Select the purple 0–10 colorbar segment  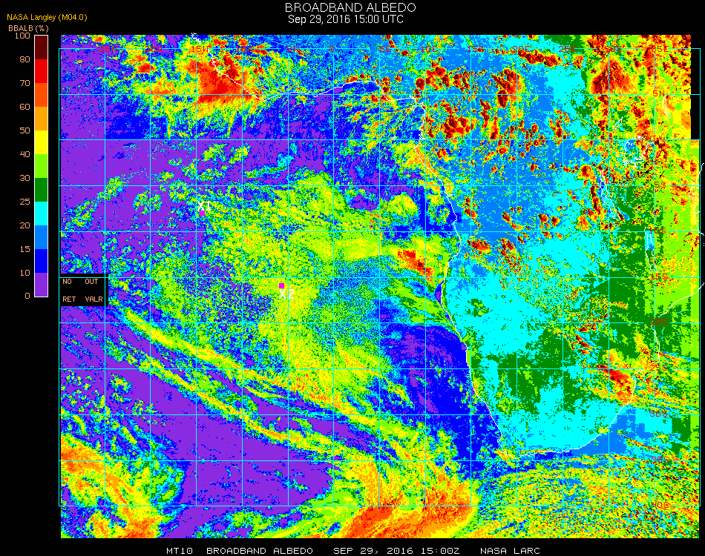pyautogui.click(x=42, y=285)
